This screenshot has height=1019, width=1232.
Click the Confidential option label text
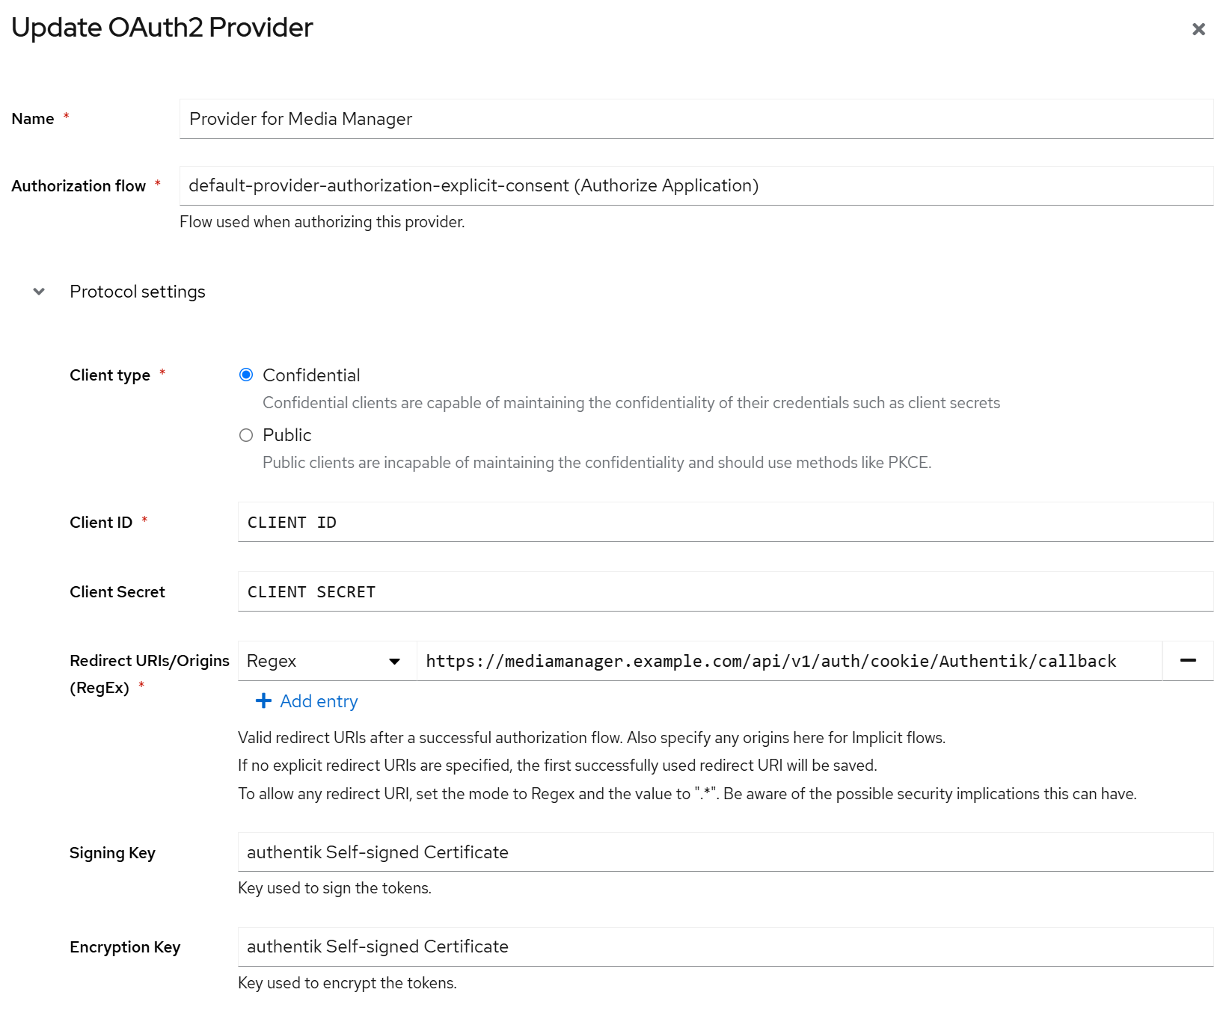click(x=311, y=375)
